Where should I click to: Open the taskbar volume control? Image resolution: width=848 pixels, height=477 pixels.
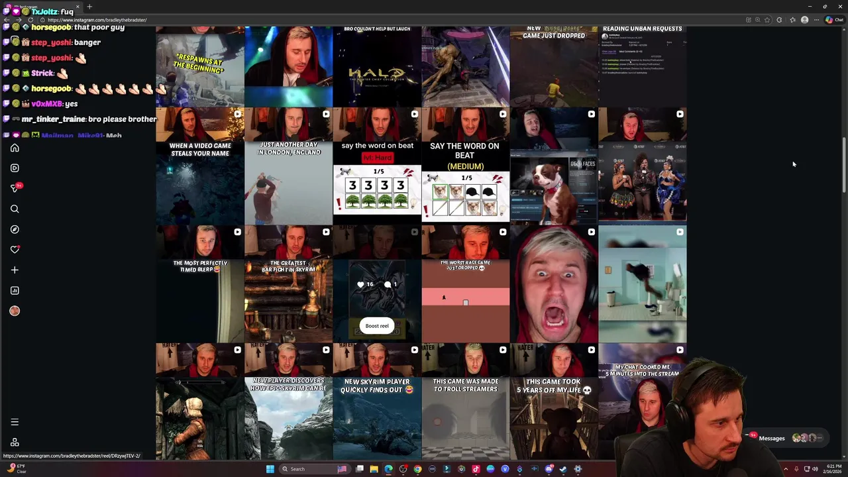click(815, 469)
